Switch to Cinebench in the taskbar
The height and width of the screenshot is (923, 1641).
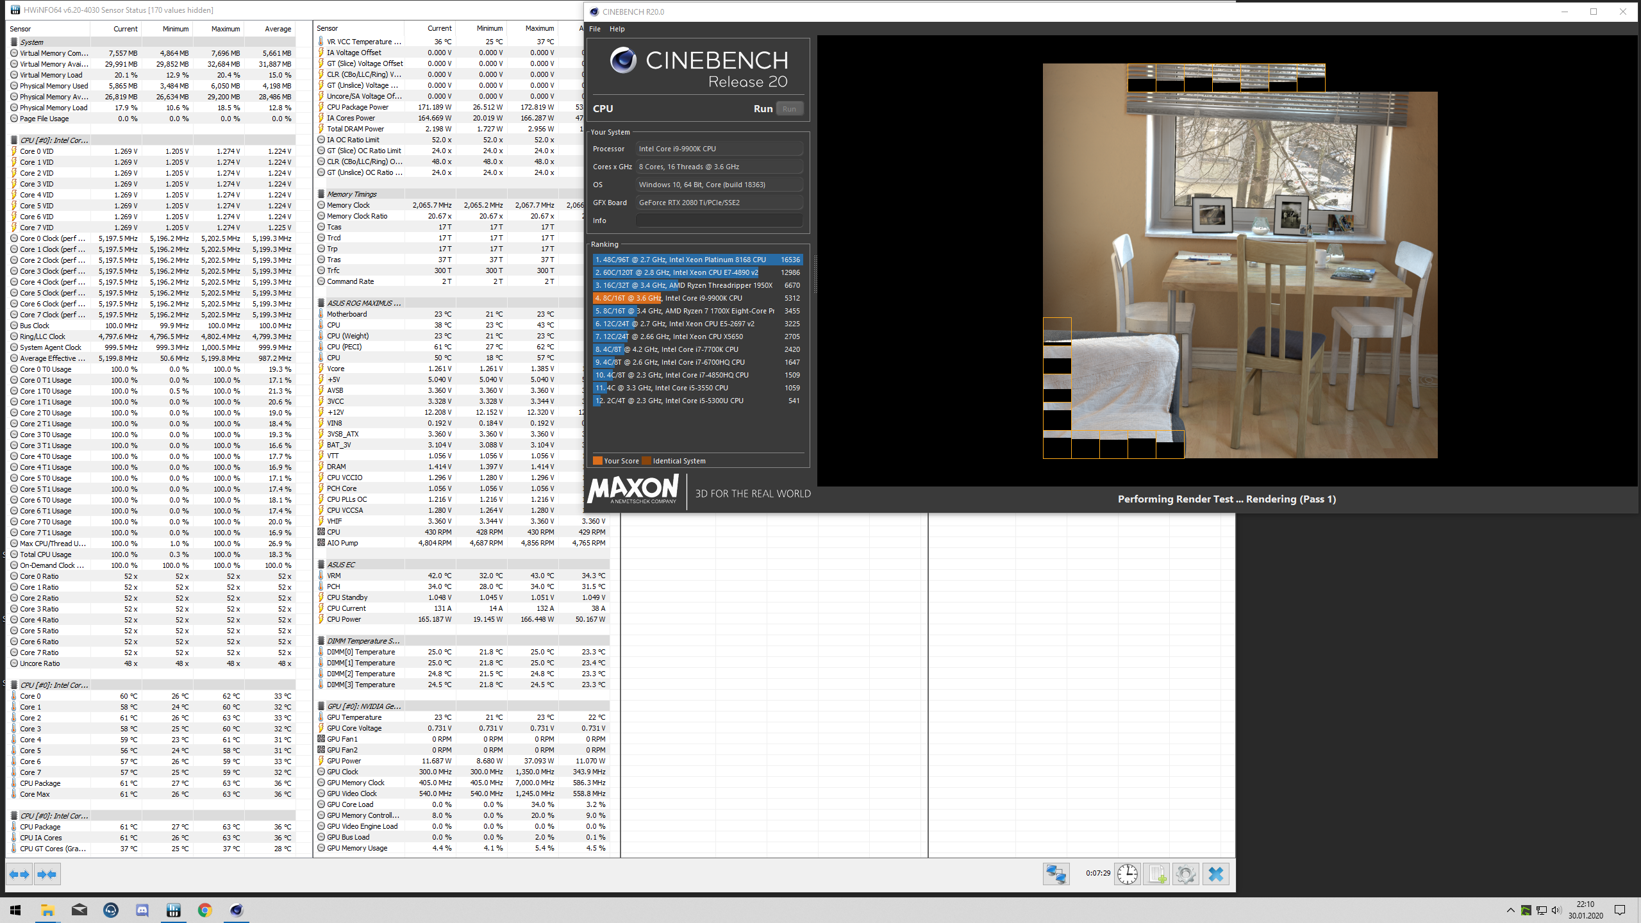tap(237, 910)
